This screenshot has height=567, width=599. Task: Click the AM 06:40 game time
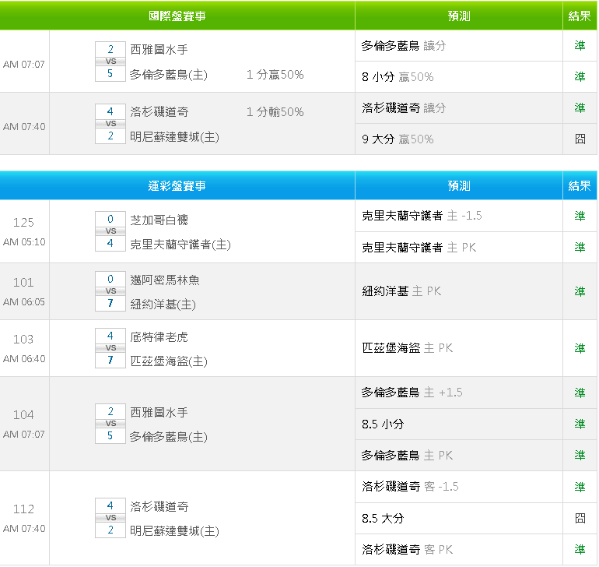(24, 358)
